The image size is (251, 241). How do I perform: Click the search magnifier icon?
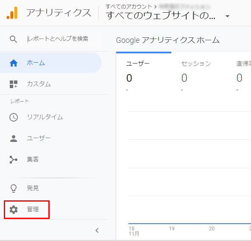tap(13, 39)
